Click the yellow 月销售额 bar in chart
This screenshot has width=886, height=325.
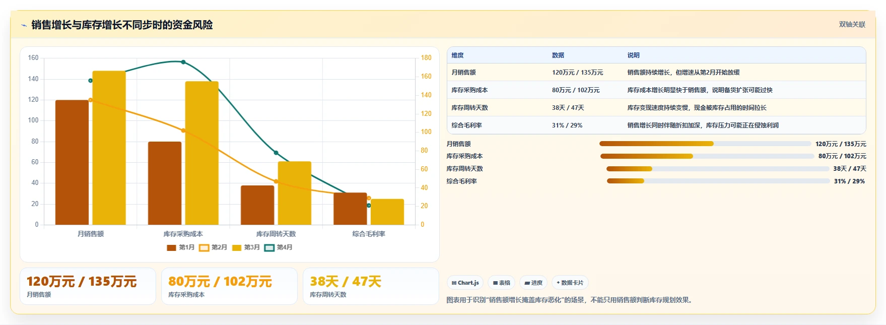pyautogui.click(x=109, y=148)
